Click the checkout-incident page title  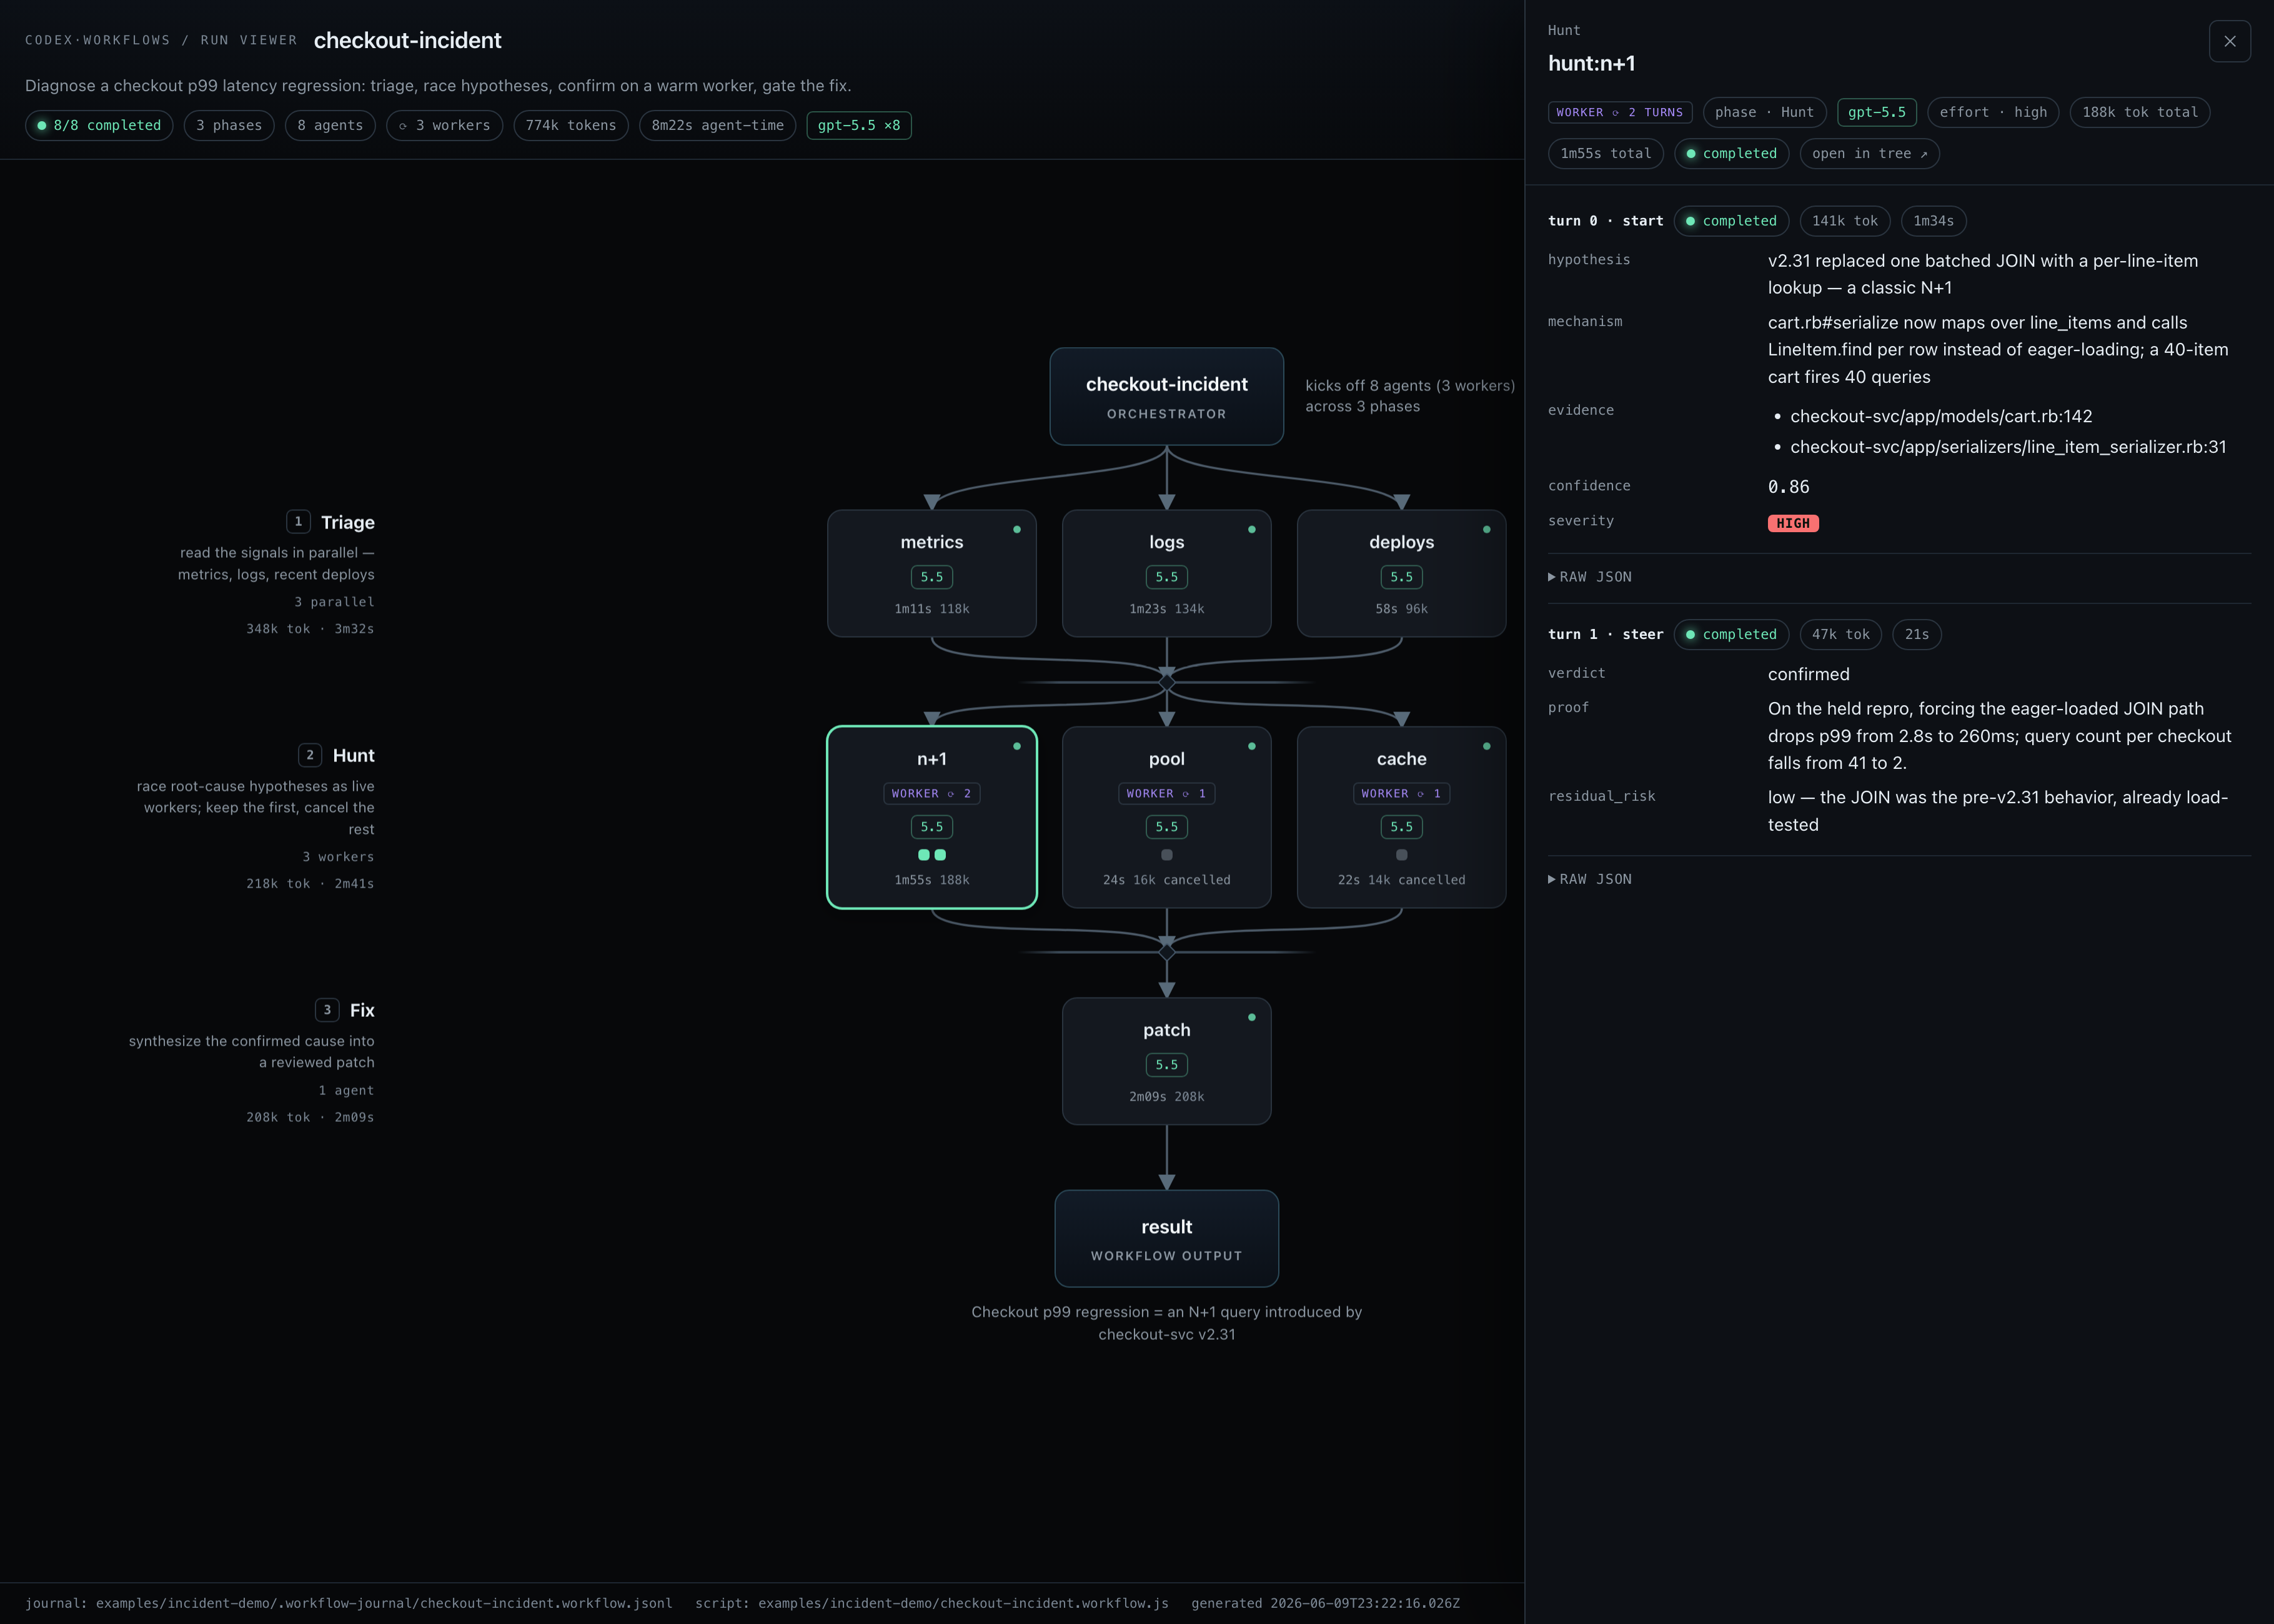(x=407, y=41)
